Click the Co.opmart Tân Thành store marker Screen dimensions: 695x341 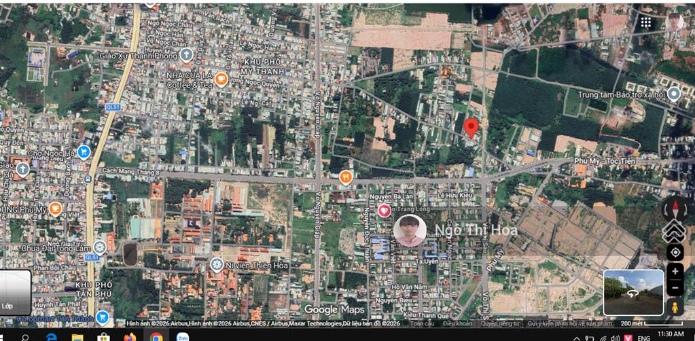(103, 317)
